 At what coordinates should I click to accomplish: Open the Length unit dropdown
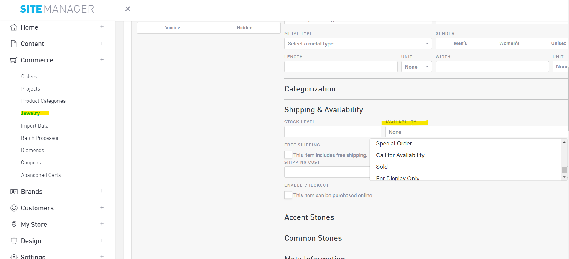point(416,67)
